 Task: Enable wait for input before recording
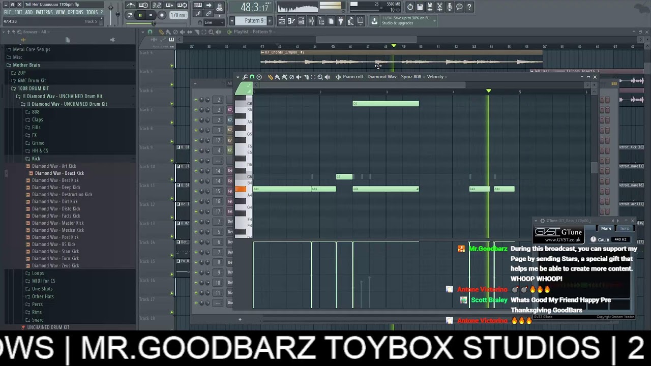tap(144, 5)
